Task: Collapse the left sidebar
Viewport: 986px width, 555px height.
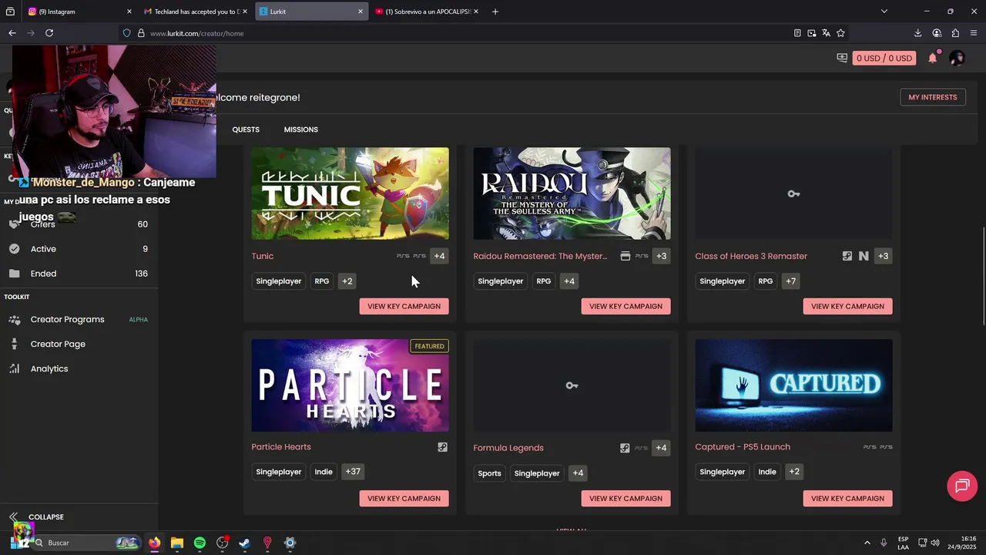Action: click(x=36, y=517)
